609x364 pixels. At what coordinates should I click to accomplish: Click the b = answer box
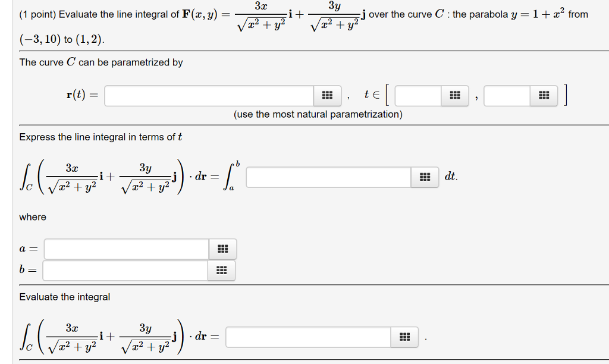pyautogui.click(x=125, y=270)
